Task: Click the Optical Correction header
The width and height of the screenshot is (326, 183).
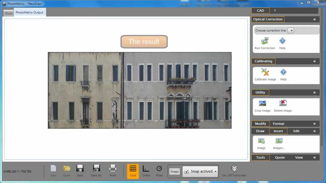Action: tap(268, 19)
